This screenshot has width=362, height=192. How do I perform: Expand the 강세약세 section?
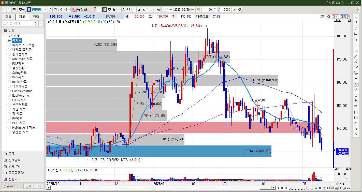[x=5, y=167]
